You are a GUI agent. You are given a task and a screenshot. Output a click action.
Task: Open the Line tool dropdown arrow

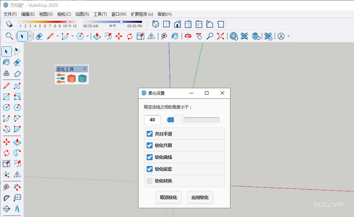point(57,36)
